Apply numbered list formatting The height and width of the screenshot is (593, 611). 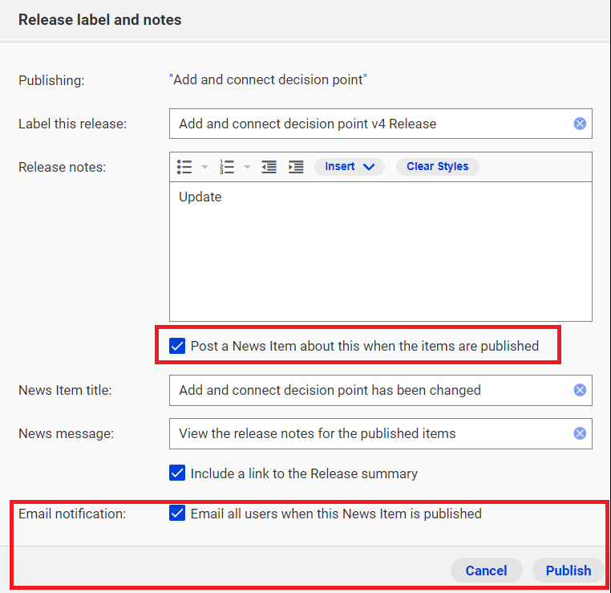click(227, 167)
